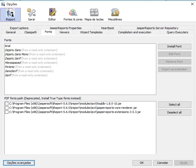The height and width of the screenshot is (168, 196).
Task: Select the DejaVu Sans Mono font entry
Action: click(x=80, y=54)
